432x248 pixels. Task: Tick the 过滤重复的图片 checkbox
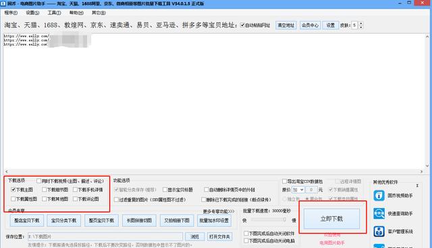[116, 199]
